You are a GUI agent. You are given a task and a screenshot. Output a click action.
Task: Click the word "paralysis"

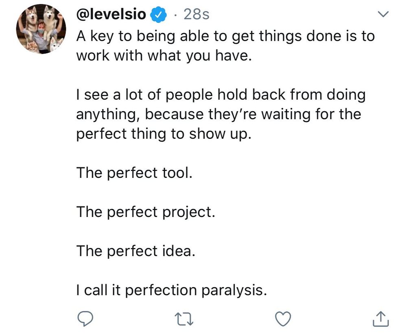[x=233, y=290]
